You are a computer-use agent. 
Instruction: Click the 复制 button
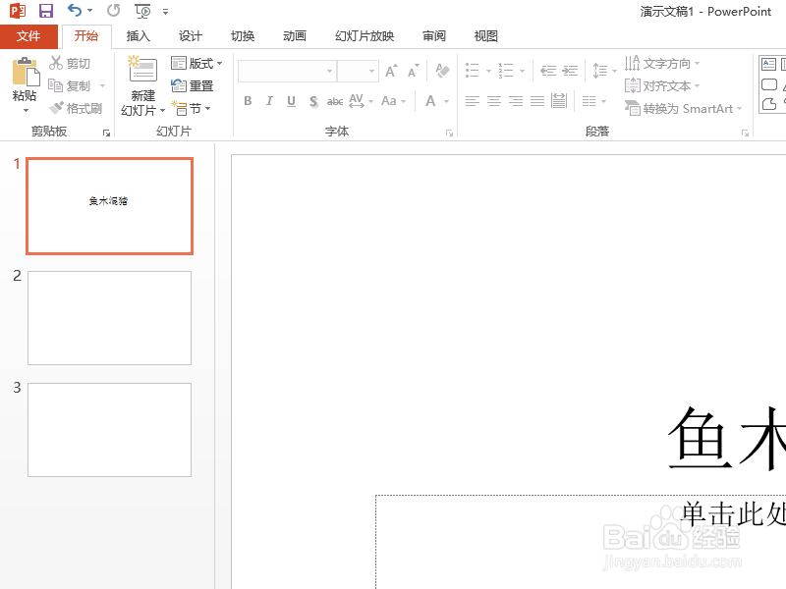pyautogui.click(x=70, y=86)
